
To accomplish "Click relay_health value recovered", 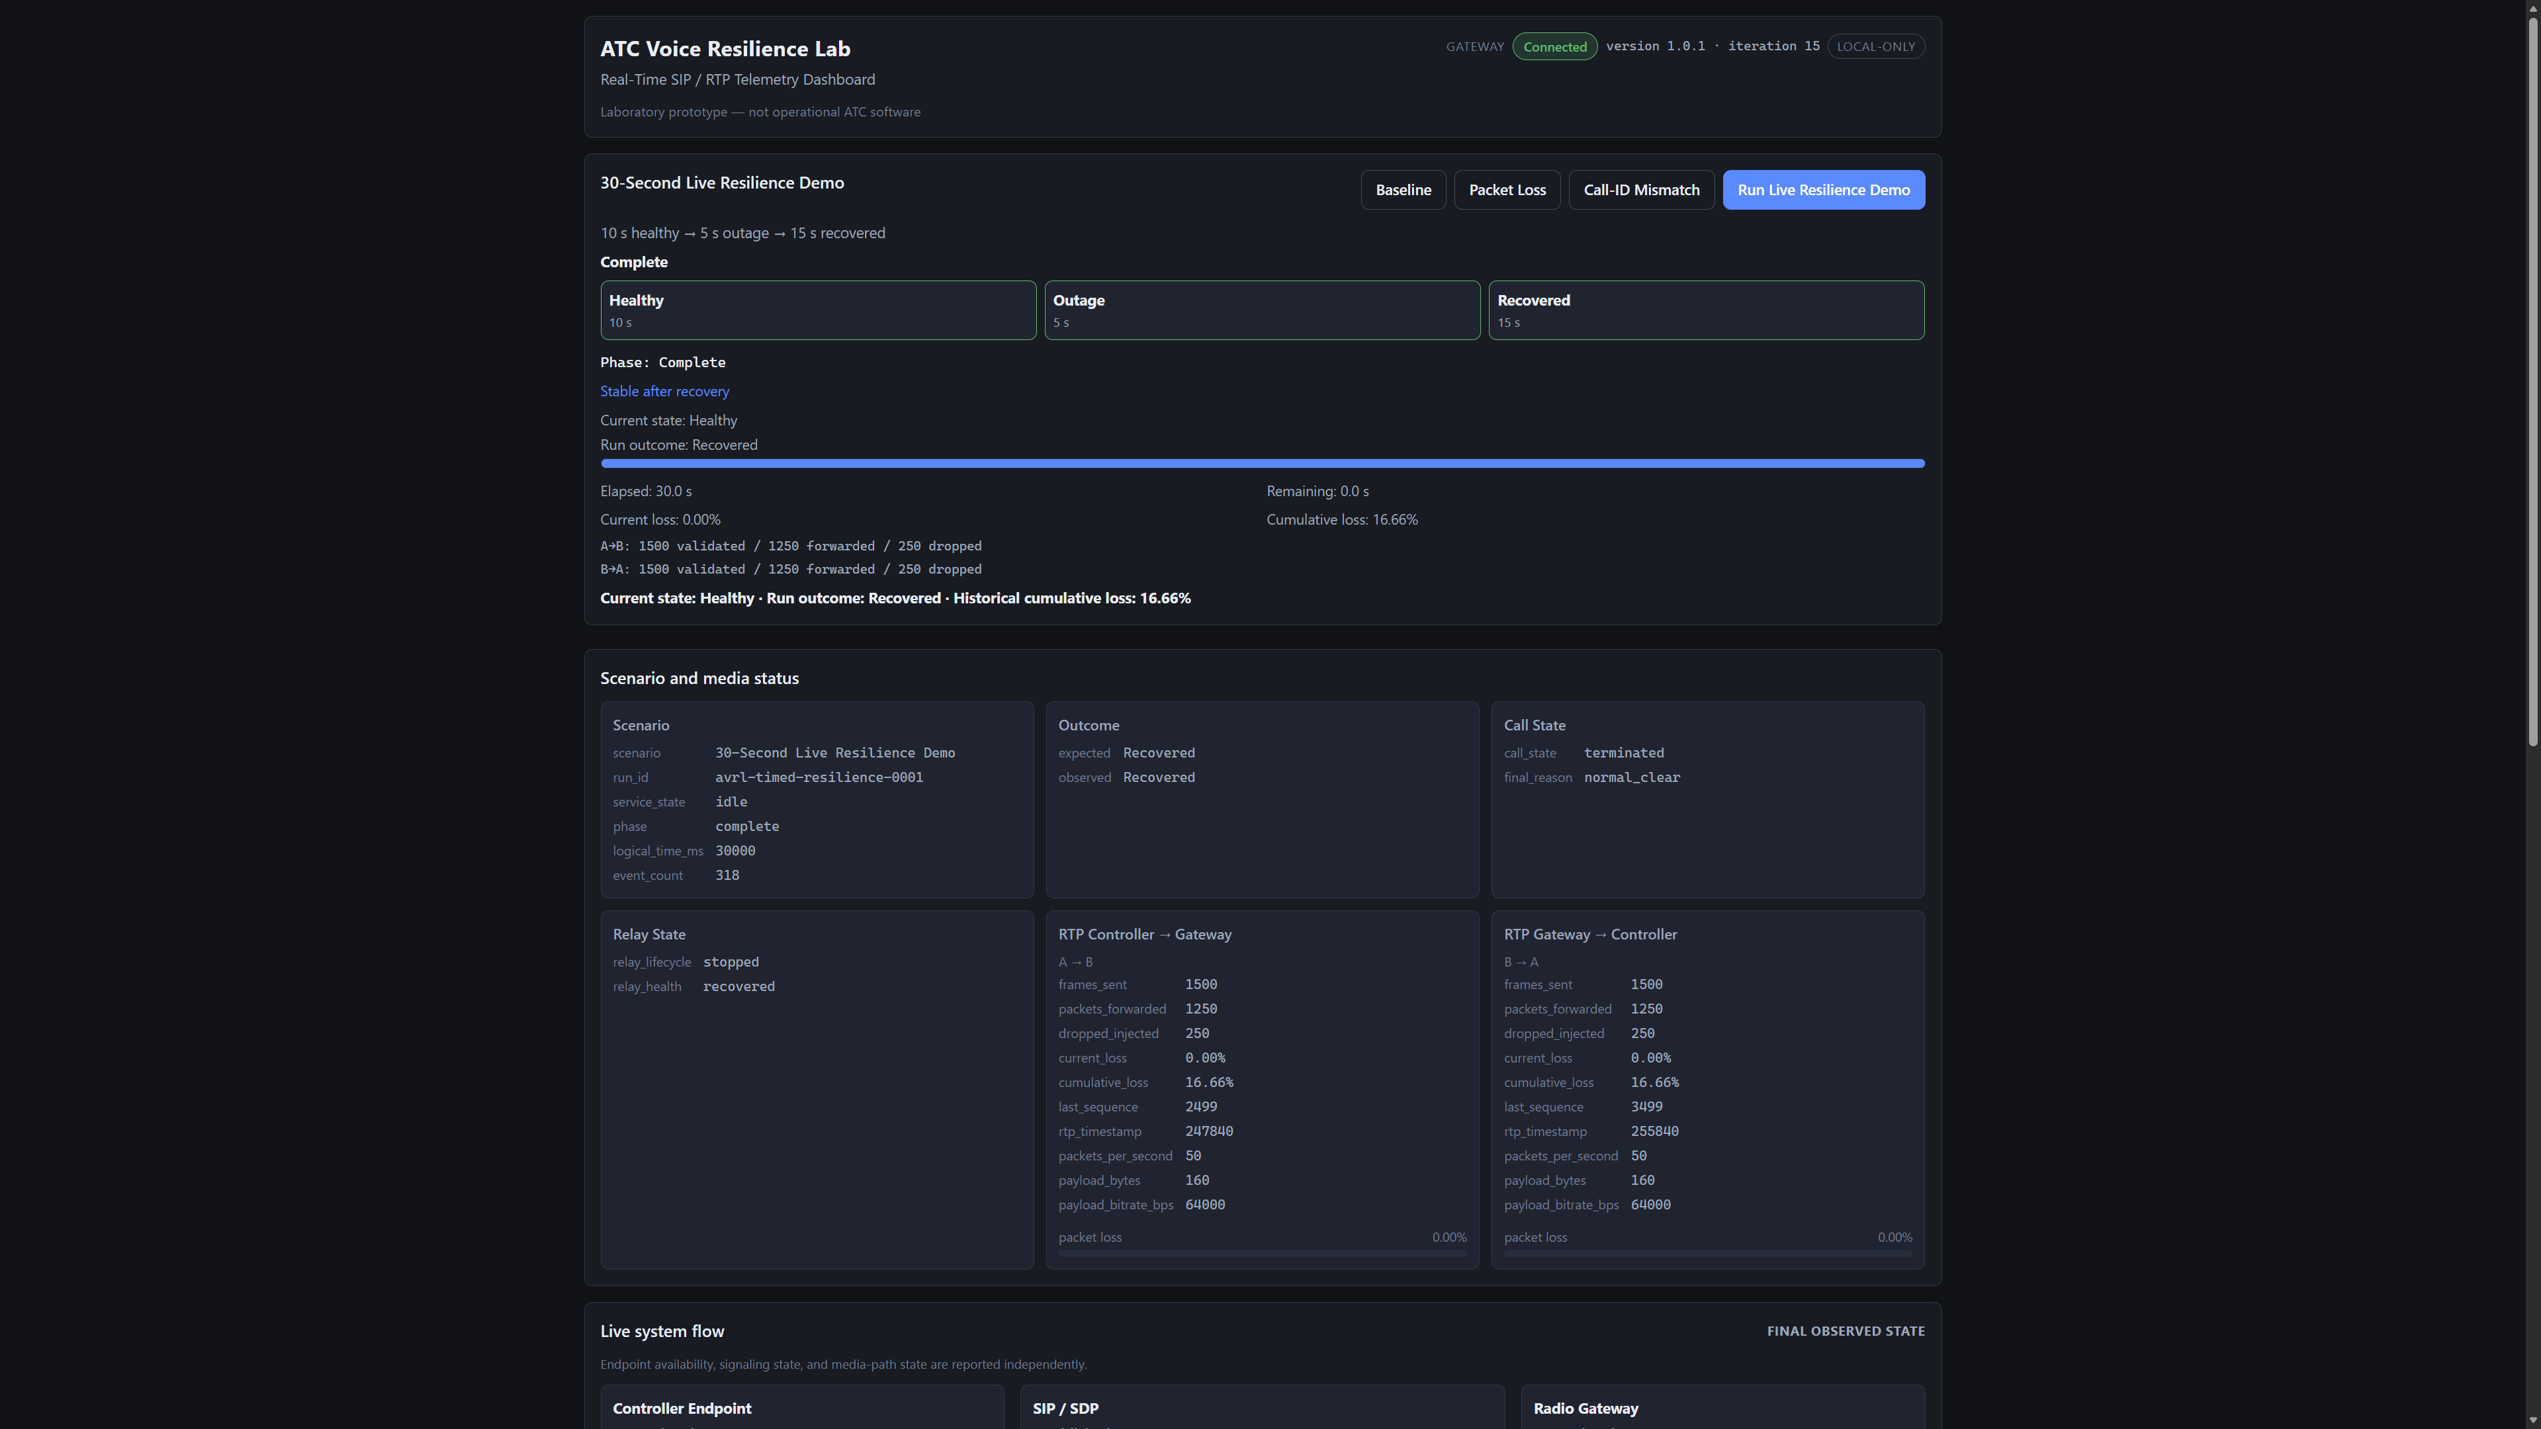I will (x=739, y=986).
